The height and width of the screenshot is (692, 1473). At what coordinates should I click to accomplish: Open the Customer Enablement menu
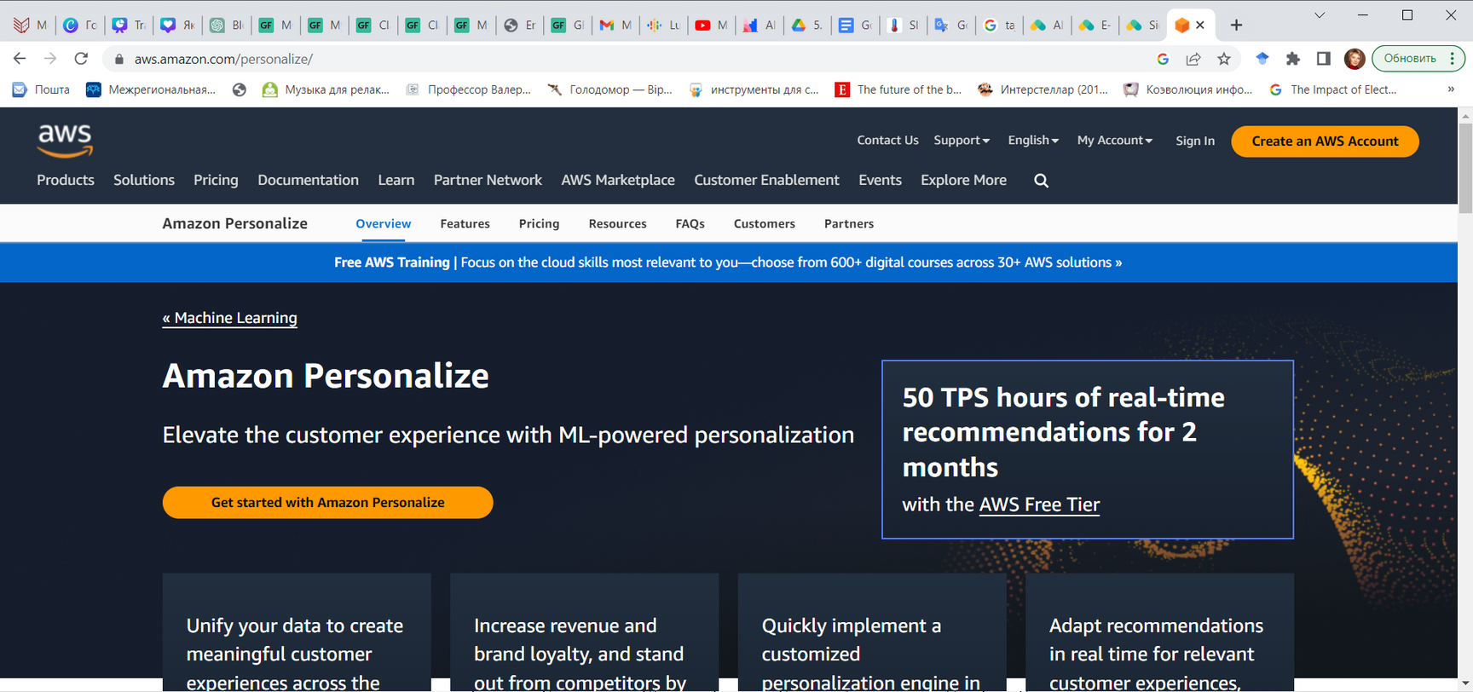(766, 180)
